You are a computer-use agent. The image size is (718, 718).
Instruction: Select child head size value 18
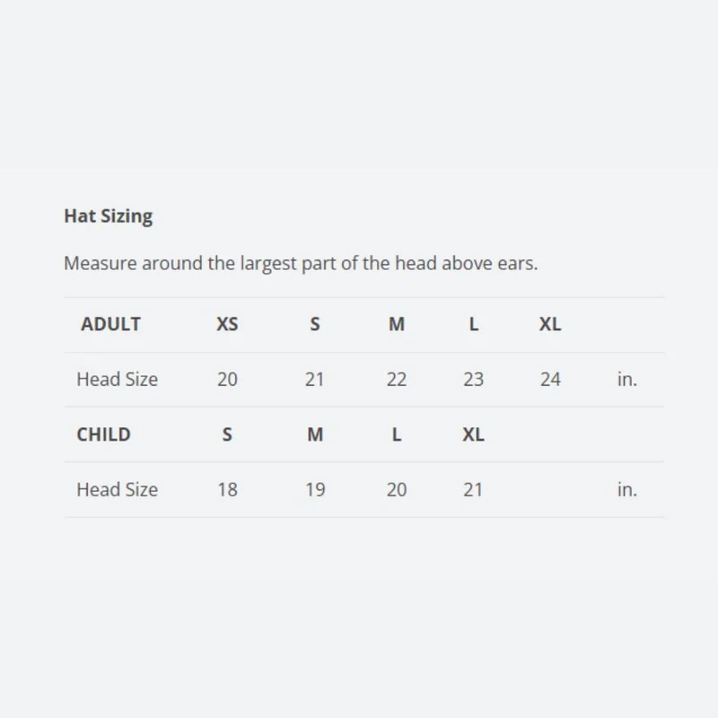tap(227, 489)
